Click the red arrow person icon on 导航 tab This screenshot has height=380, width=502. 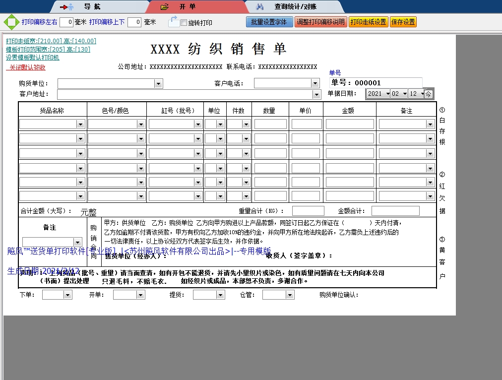(x=66, y=7)
